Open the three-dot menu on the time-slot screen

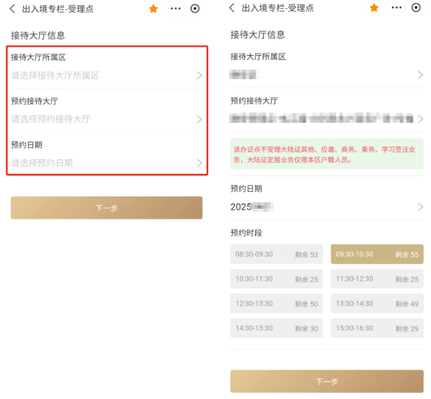[x=397, y=8]
